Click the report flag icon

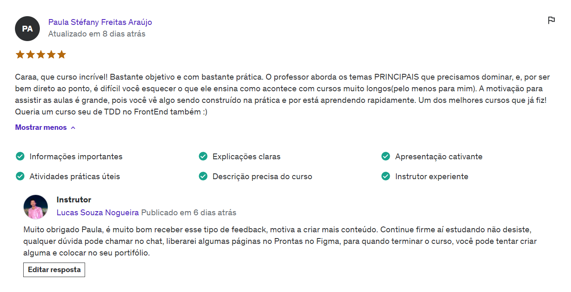point(551,20)
